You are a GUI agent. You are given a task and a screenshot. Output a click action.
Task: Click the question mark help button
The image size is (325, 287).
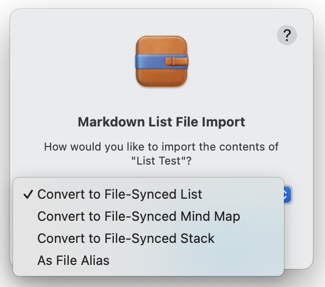pos(287,36)
